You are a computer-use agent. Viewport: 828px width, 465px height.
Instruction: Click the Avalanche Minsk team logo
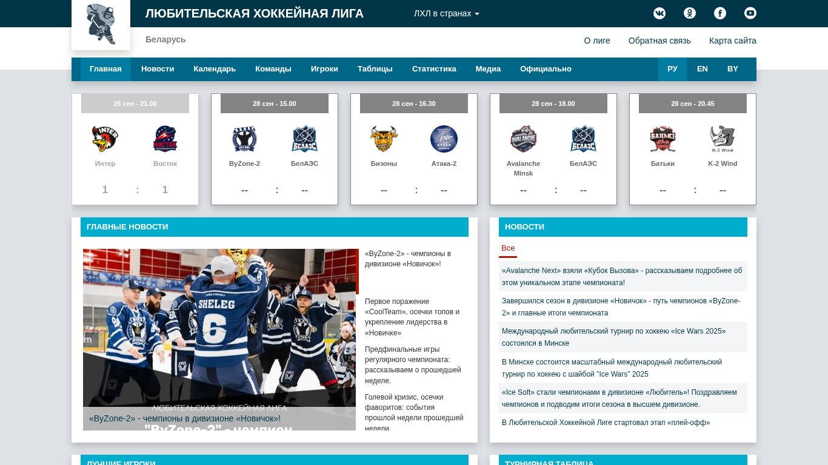(x=523, y=139)
